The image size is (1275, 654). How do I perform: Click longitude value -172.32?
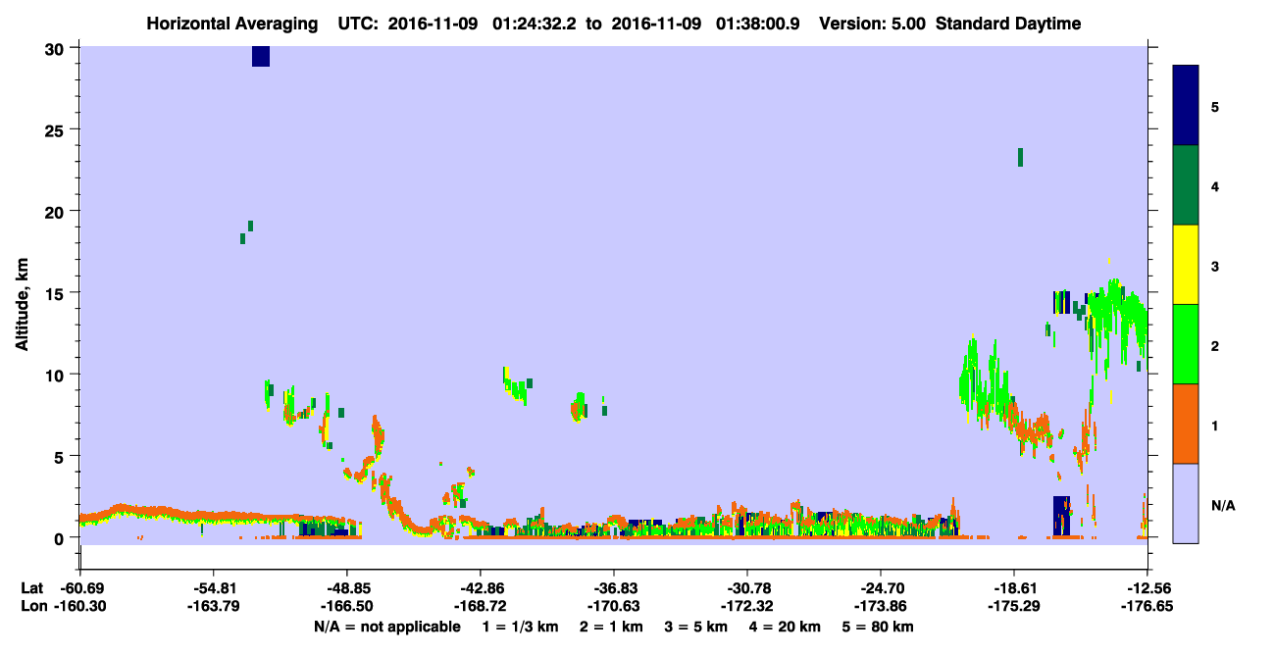pos(747,606)
